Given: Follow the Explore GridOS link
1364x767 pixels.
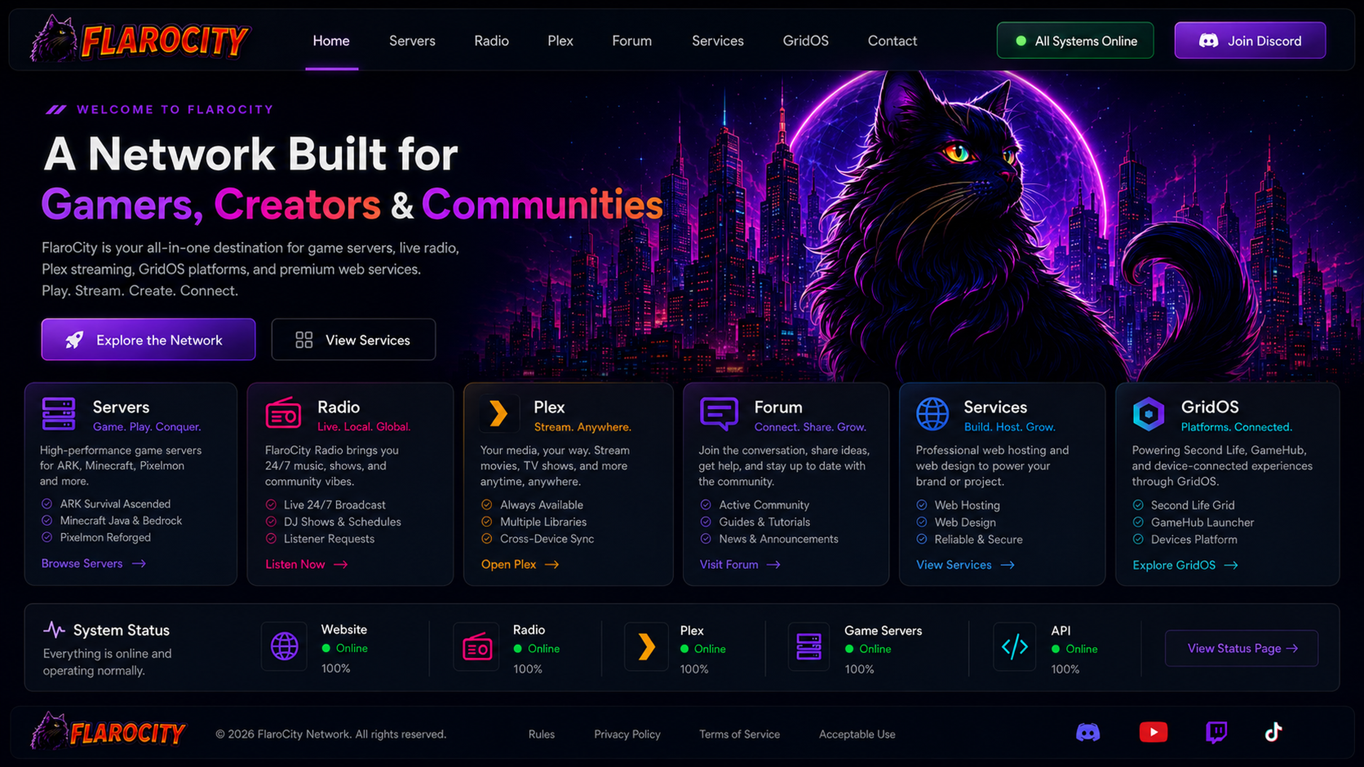Looking at the screenshot, I should coord(1185,565).
